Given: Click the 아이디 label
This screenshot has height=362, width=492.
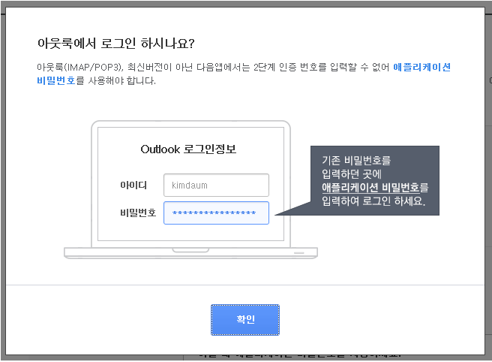Looking at the screenshot, I should click(133, 185).
